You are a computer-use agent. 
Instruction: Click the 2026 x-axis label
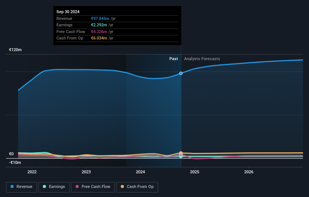(x=249, y=172)
